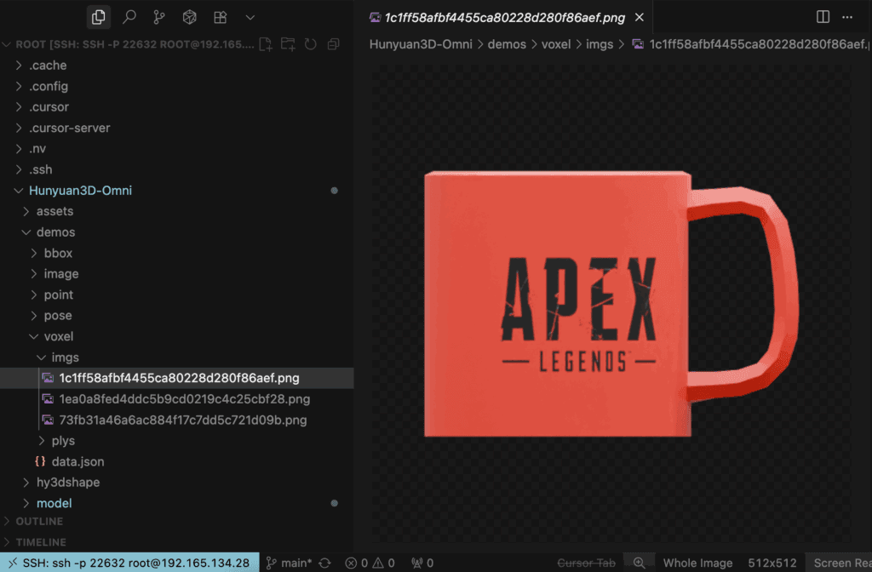Collapse all folders in explorer
872x572 pixels.
(x=333, y=44)
